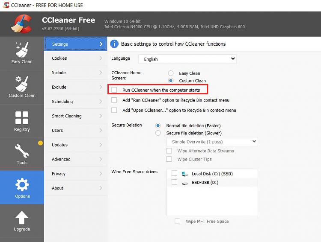321x242 pixels.
Task: Check Add "Open CCleaner..." to Recycle Bin menu
Action: (x=114, y=110)
